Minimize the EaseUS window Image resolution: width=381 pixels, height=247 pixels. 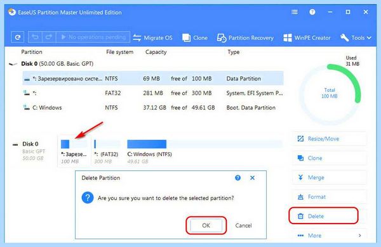[x=330, y=12]
